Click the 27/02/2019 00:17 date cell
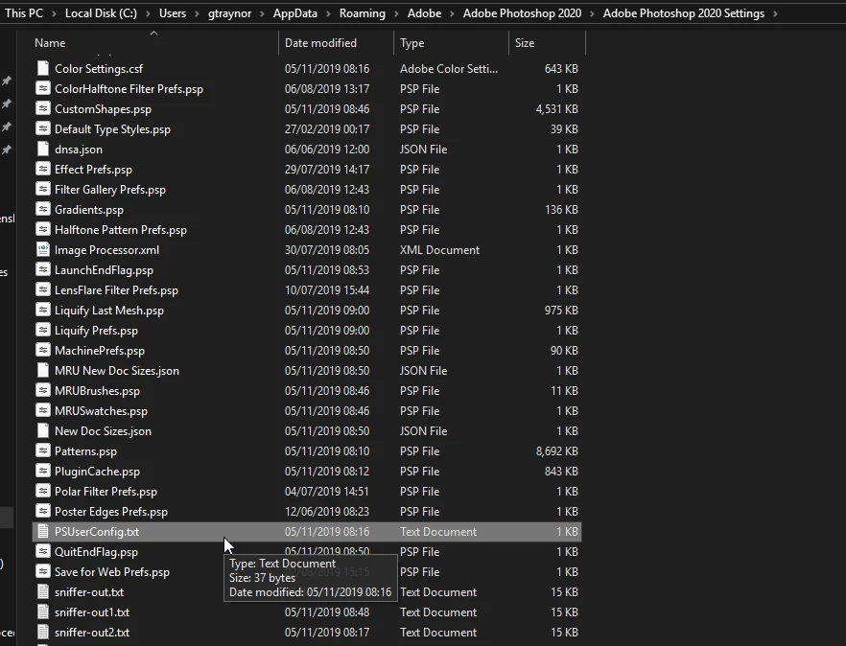846x646 pixels. point(327,128)
